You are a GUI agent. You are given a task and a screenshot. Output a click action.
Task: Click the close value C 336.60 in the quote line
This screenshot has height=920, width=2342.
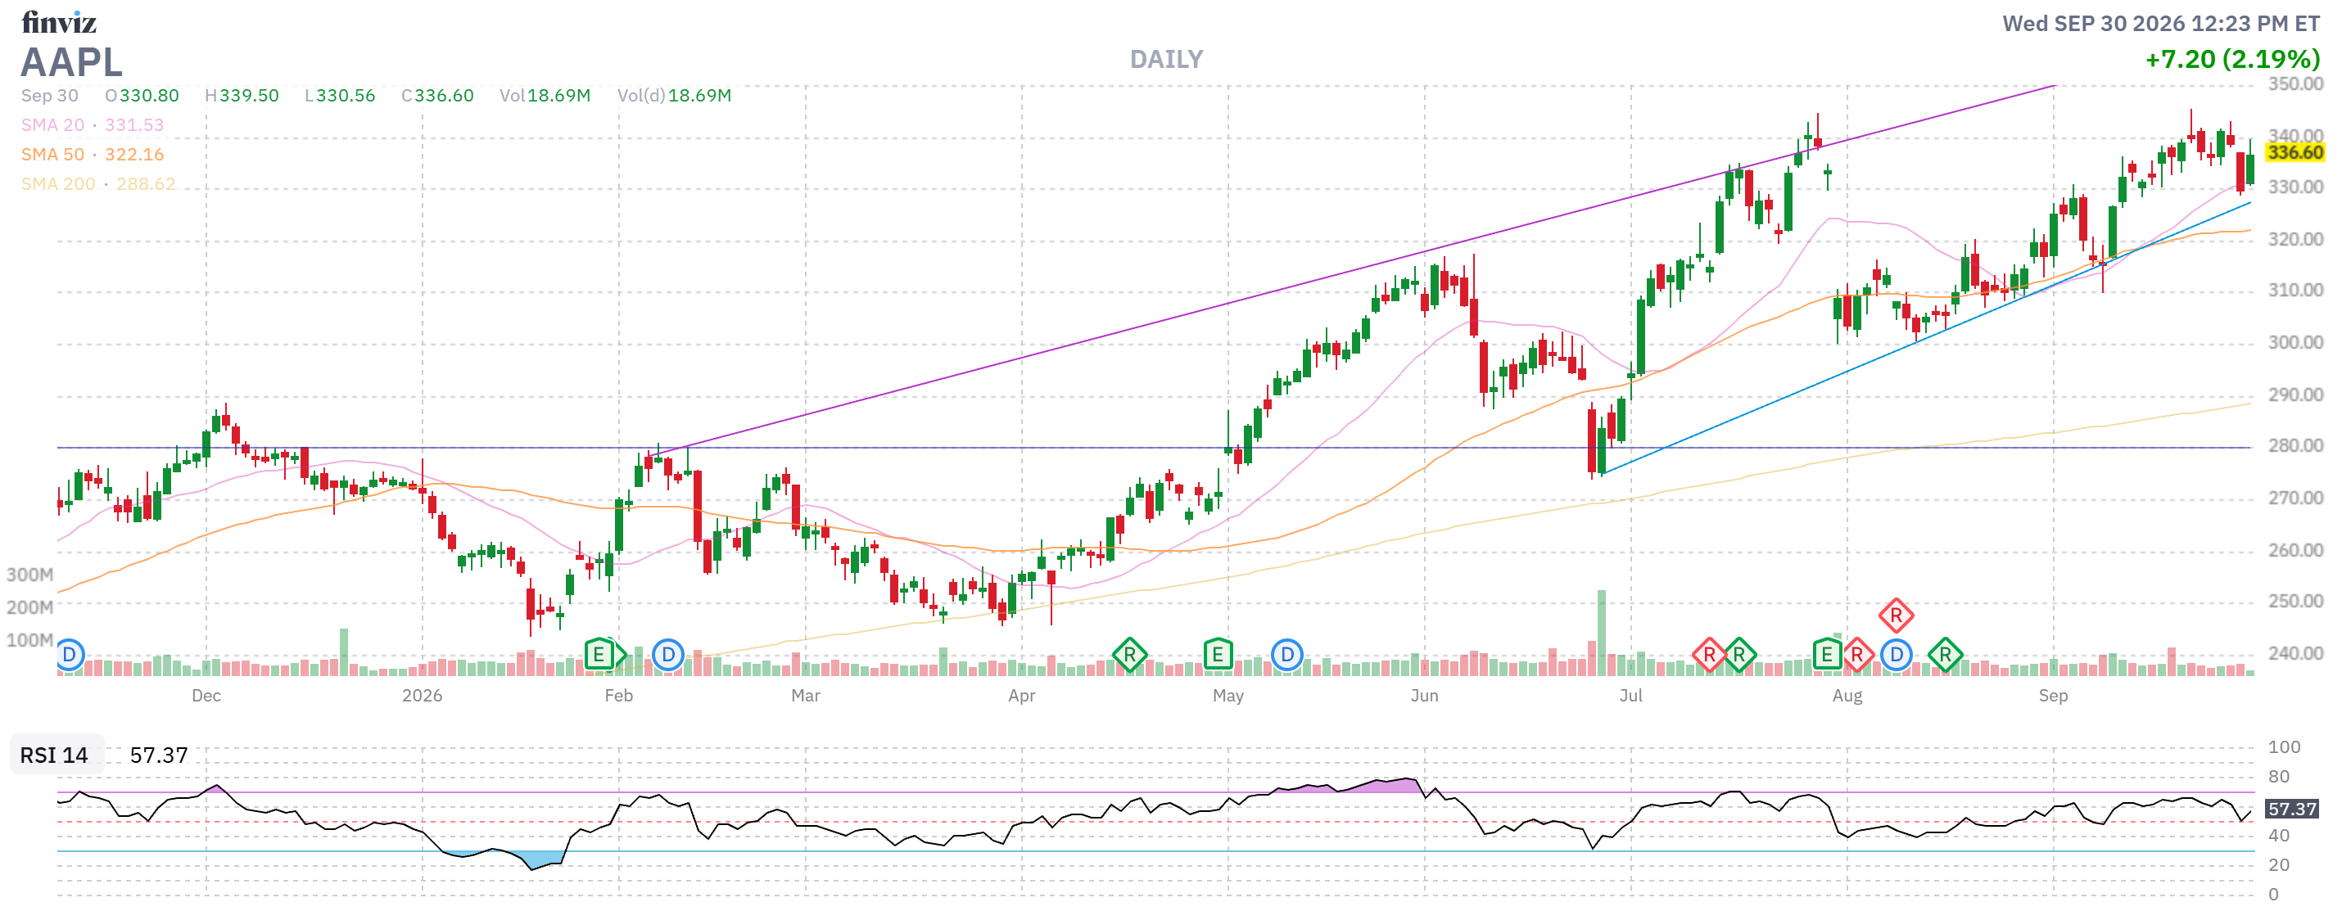point(437,96)
